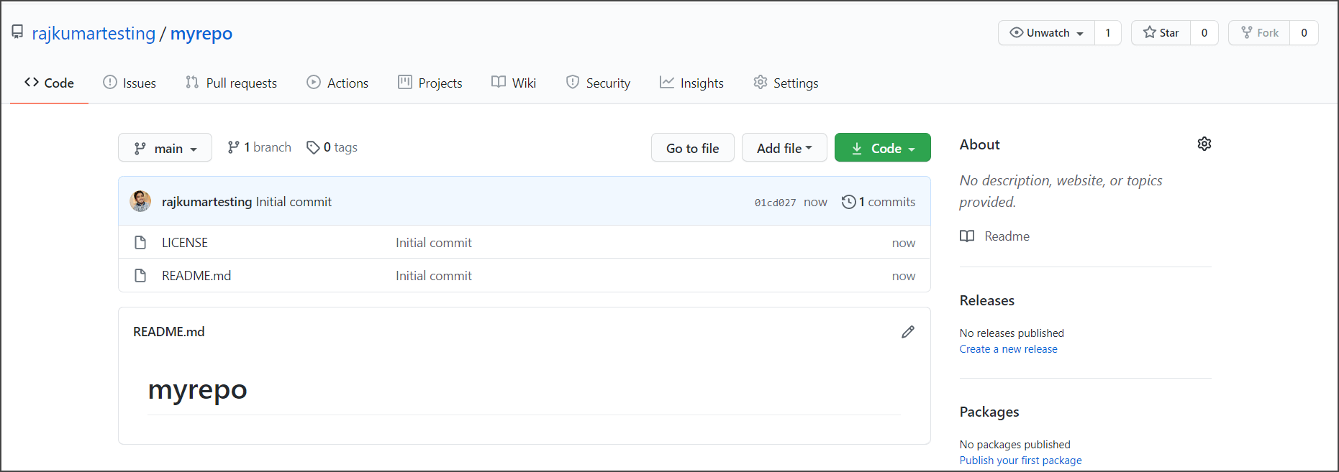Click the branch icon next to 1 branch
The width and height of the screenshot is (1339, 472).
(233, 147)
